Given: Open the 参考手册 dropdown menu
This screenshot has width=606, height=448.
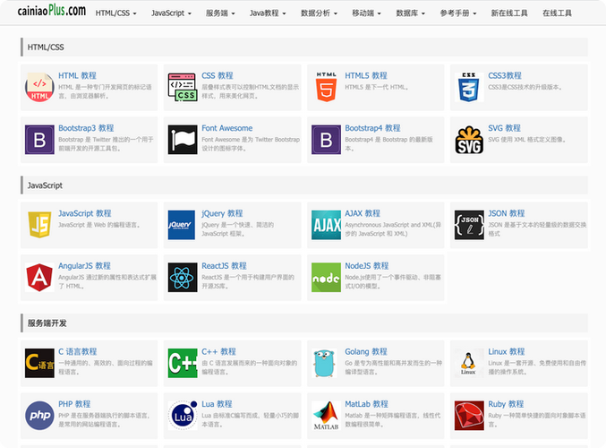Looking at the screenshot, I should (458, 13).
